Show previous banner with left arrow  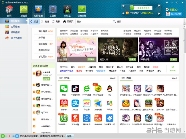tap(58, 50)
